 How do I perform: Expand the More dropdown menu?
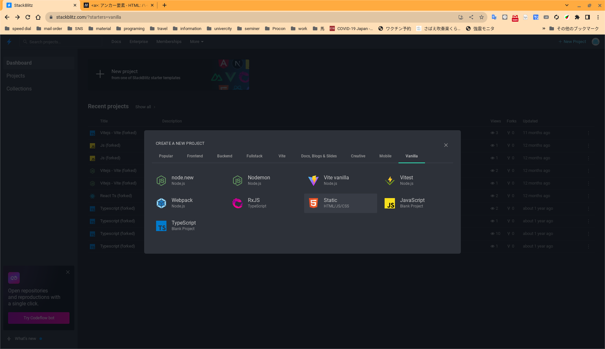196,42
